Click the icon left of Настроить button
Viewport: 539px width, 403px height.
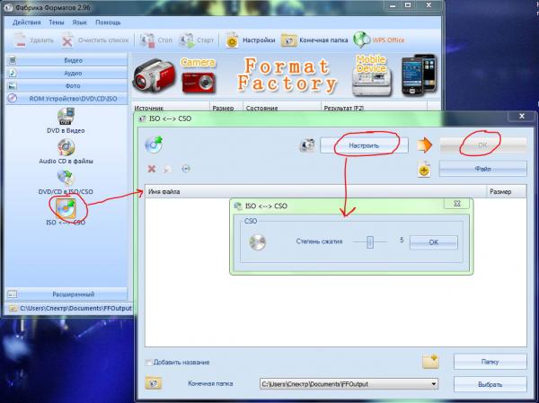(307, 145)
